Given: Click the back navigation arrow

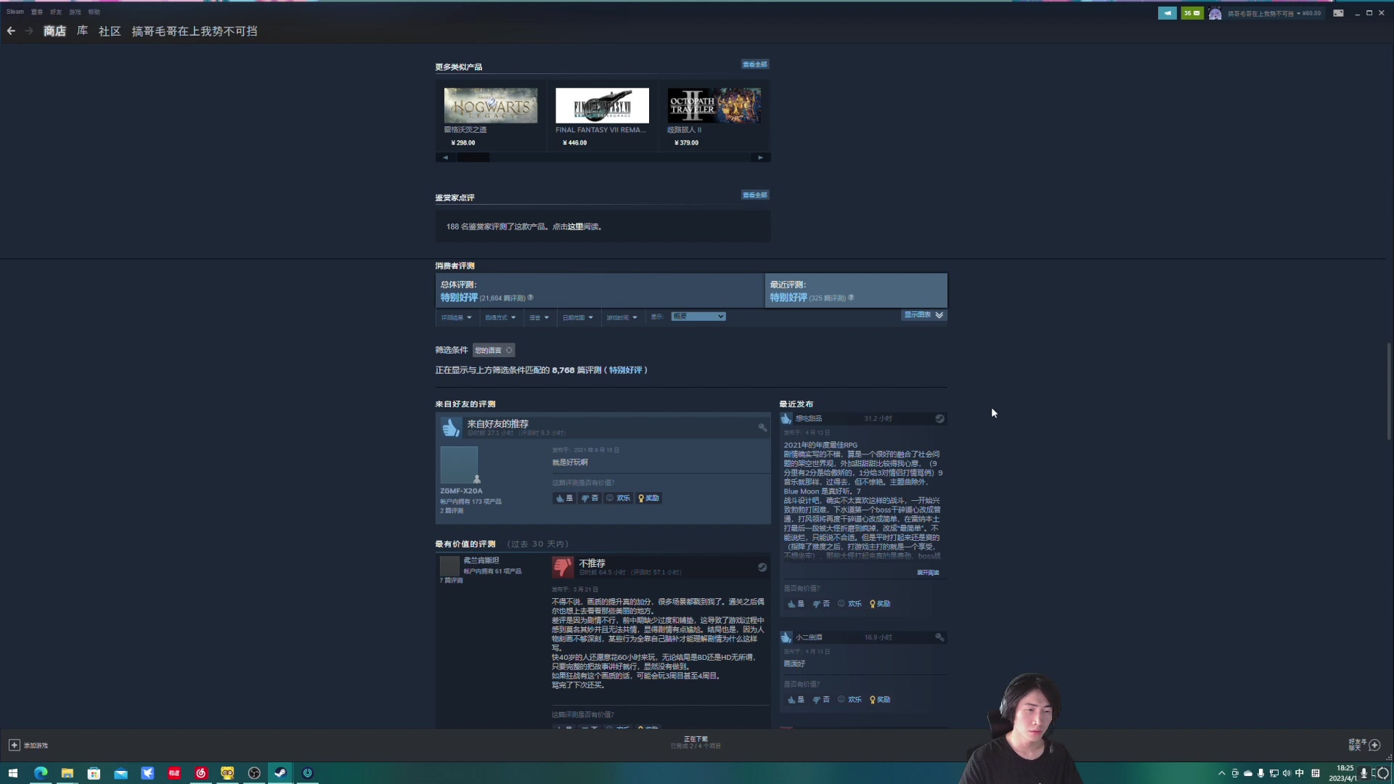Looking at the screenshot, I should tap(11, 31).
